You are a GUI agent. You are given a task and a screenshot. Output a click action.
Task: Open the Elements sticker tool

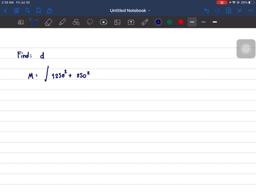pyautogui.click(x=103, y=22)
